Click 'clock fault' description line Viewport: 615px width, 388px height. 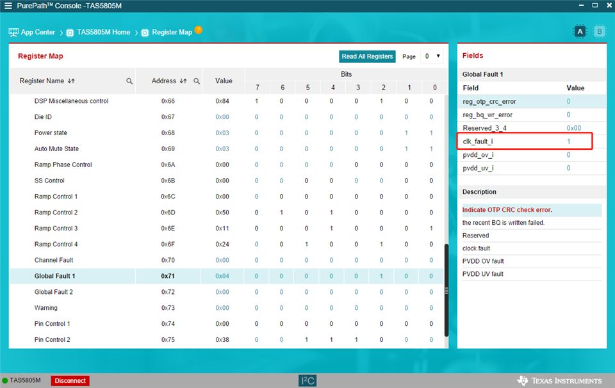tap(476, 248)
